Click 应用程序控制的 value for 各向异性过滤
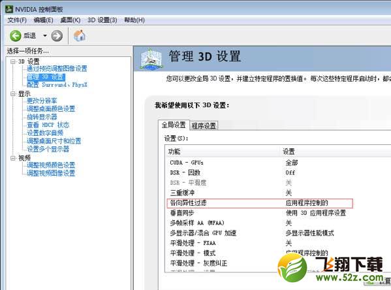The height and width of the screenshot is (290, 391). [x=306, y=203]
